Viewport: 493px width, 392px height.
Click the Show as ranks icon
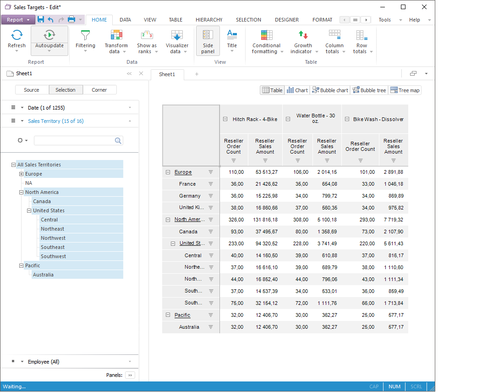(x=147, y=35)
